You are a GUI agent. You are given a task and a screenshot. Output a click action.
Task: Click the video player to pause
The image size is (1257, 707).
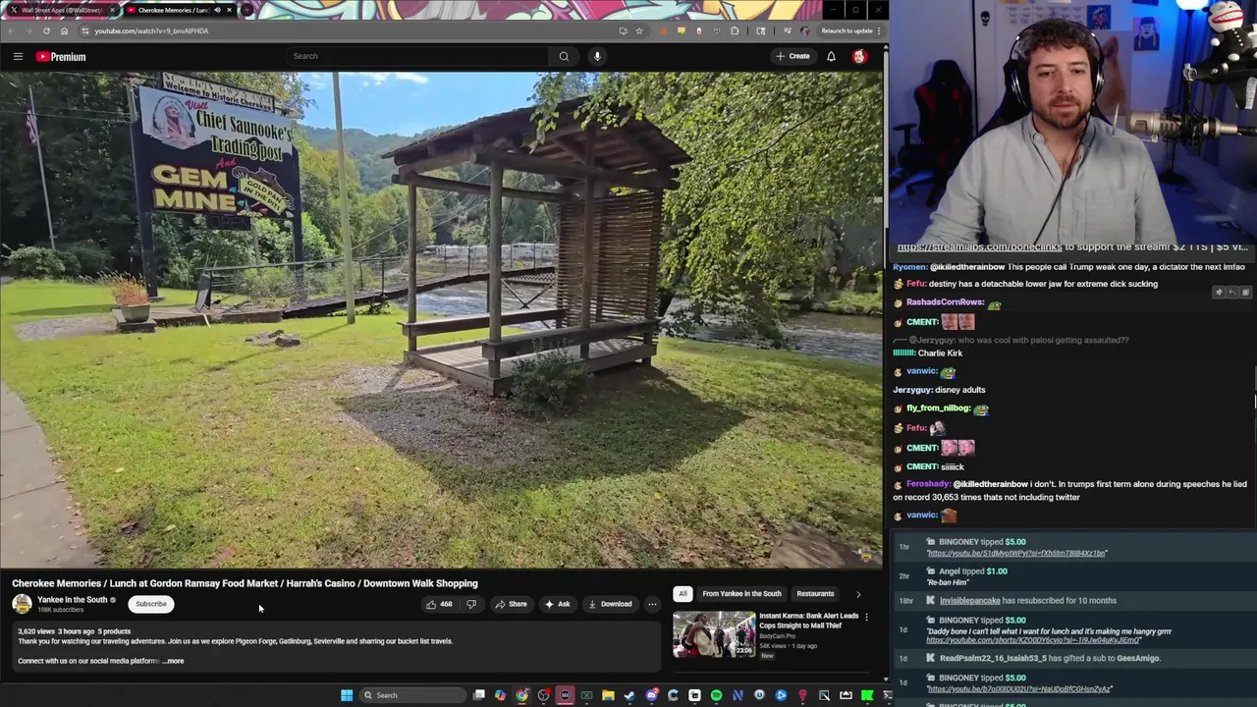[x=441, y=319]
